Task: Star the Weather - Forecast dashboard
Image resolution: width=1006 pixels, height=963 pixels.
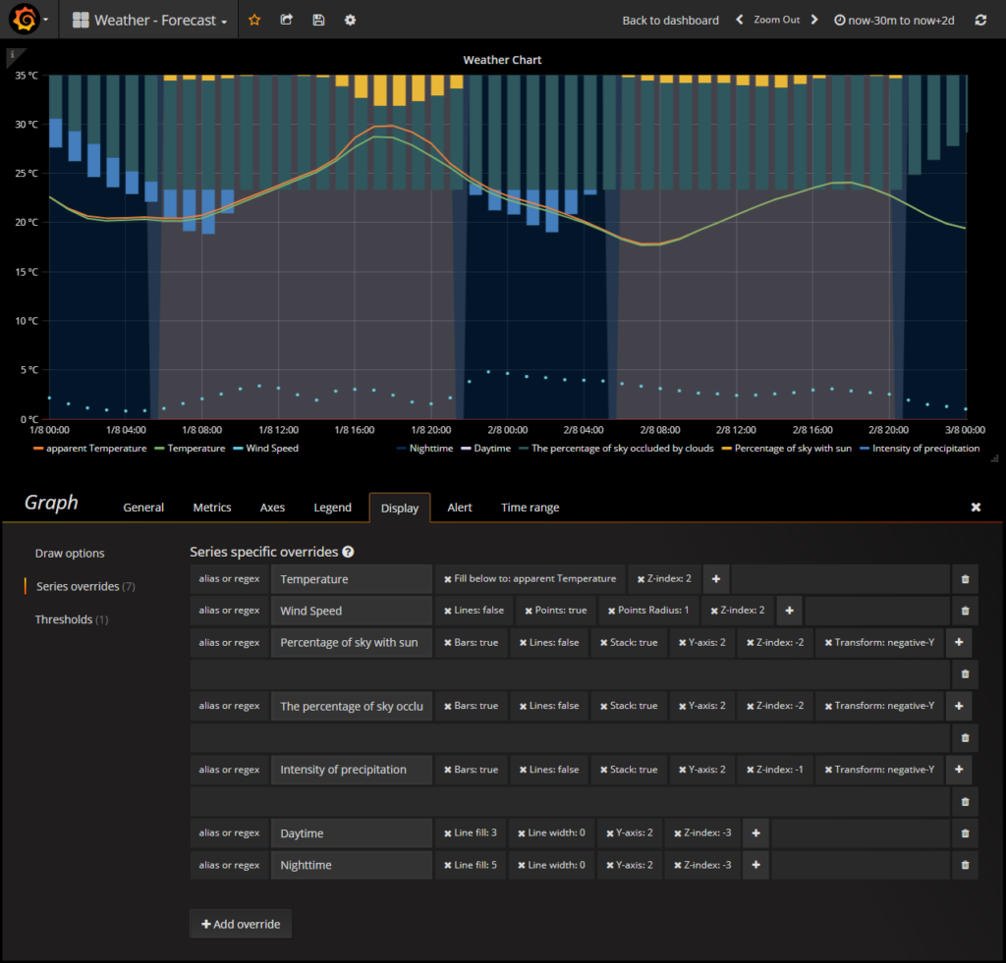Action: coord(254,20)
